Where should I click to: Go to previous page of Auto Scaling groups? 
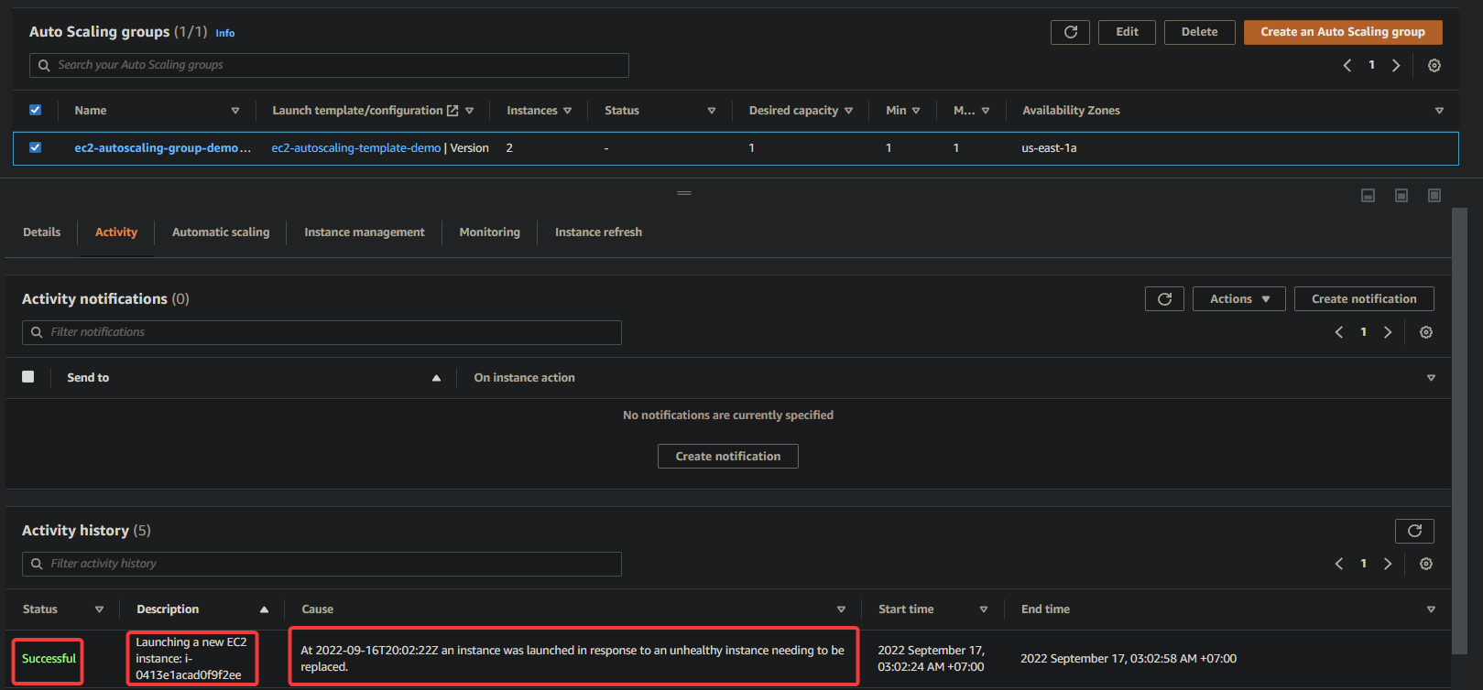[x=1347, y=66]
